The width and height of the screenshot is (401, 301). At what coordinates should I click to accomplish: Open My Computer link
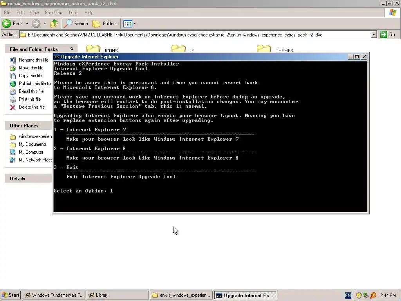[31, 152]
